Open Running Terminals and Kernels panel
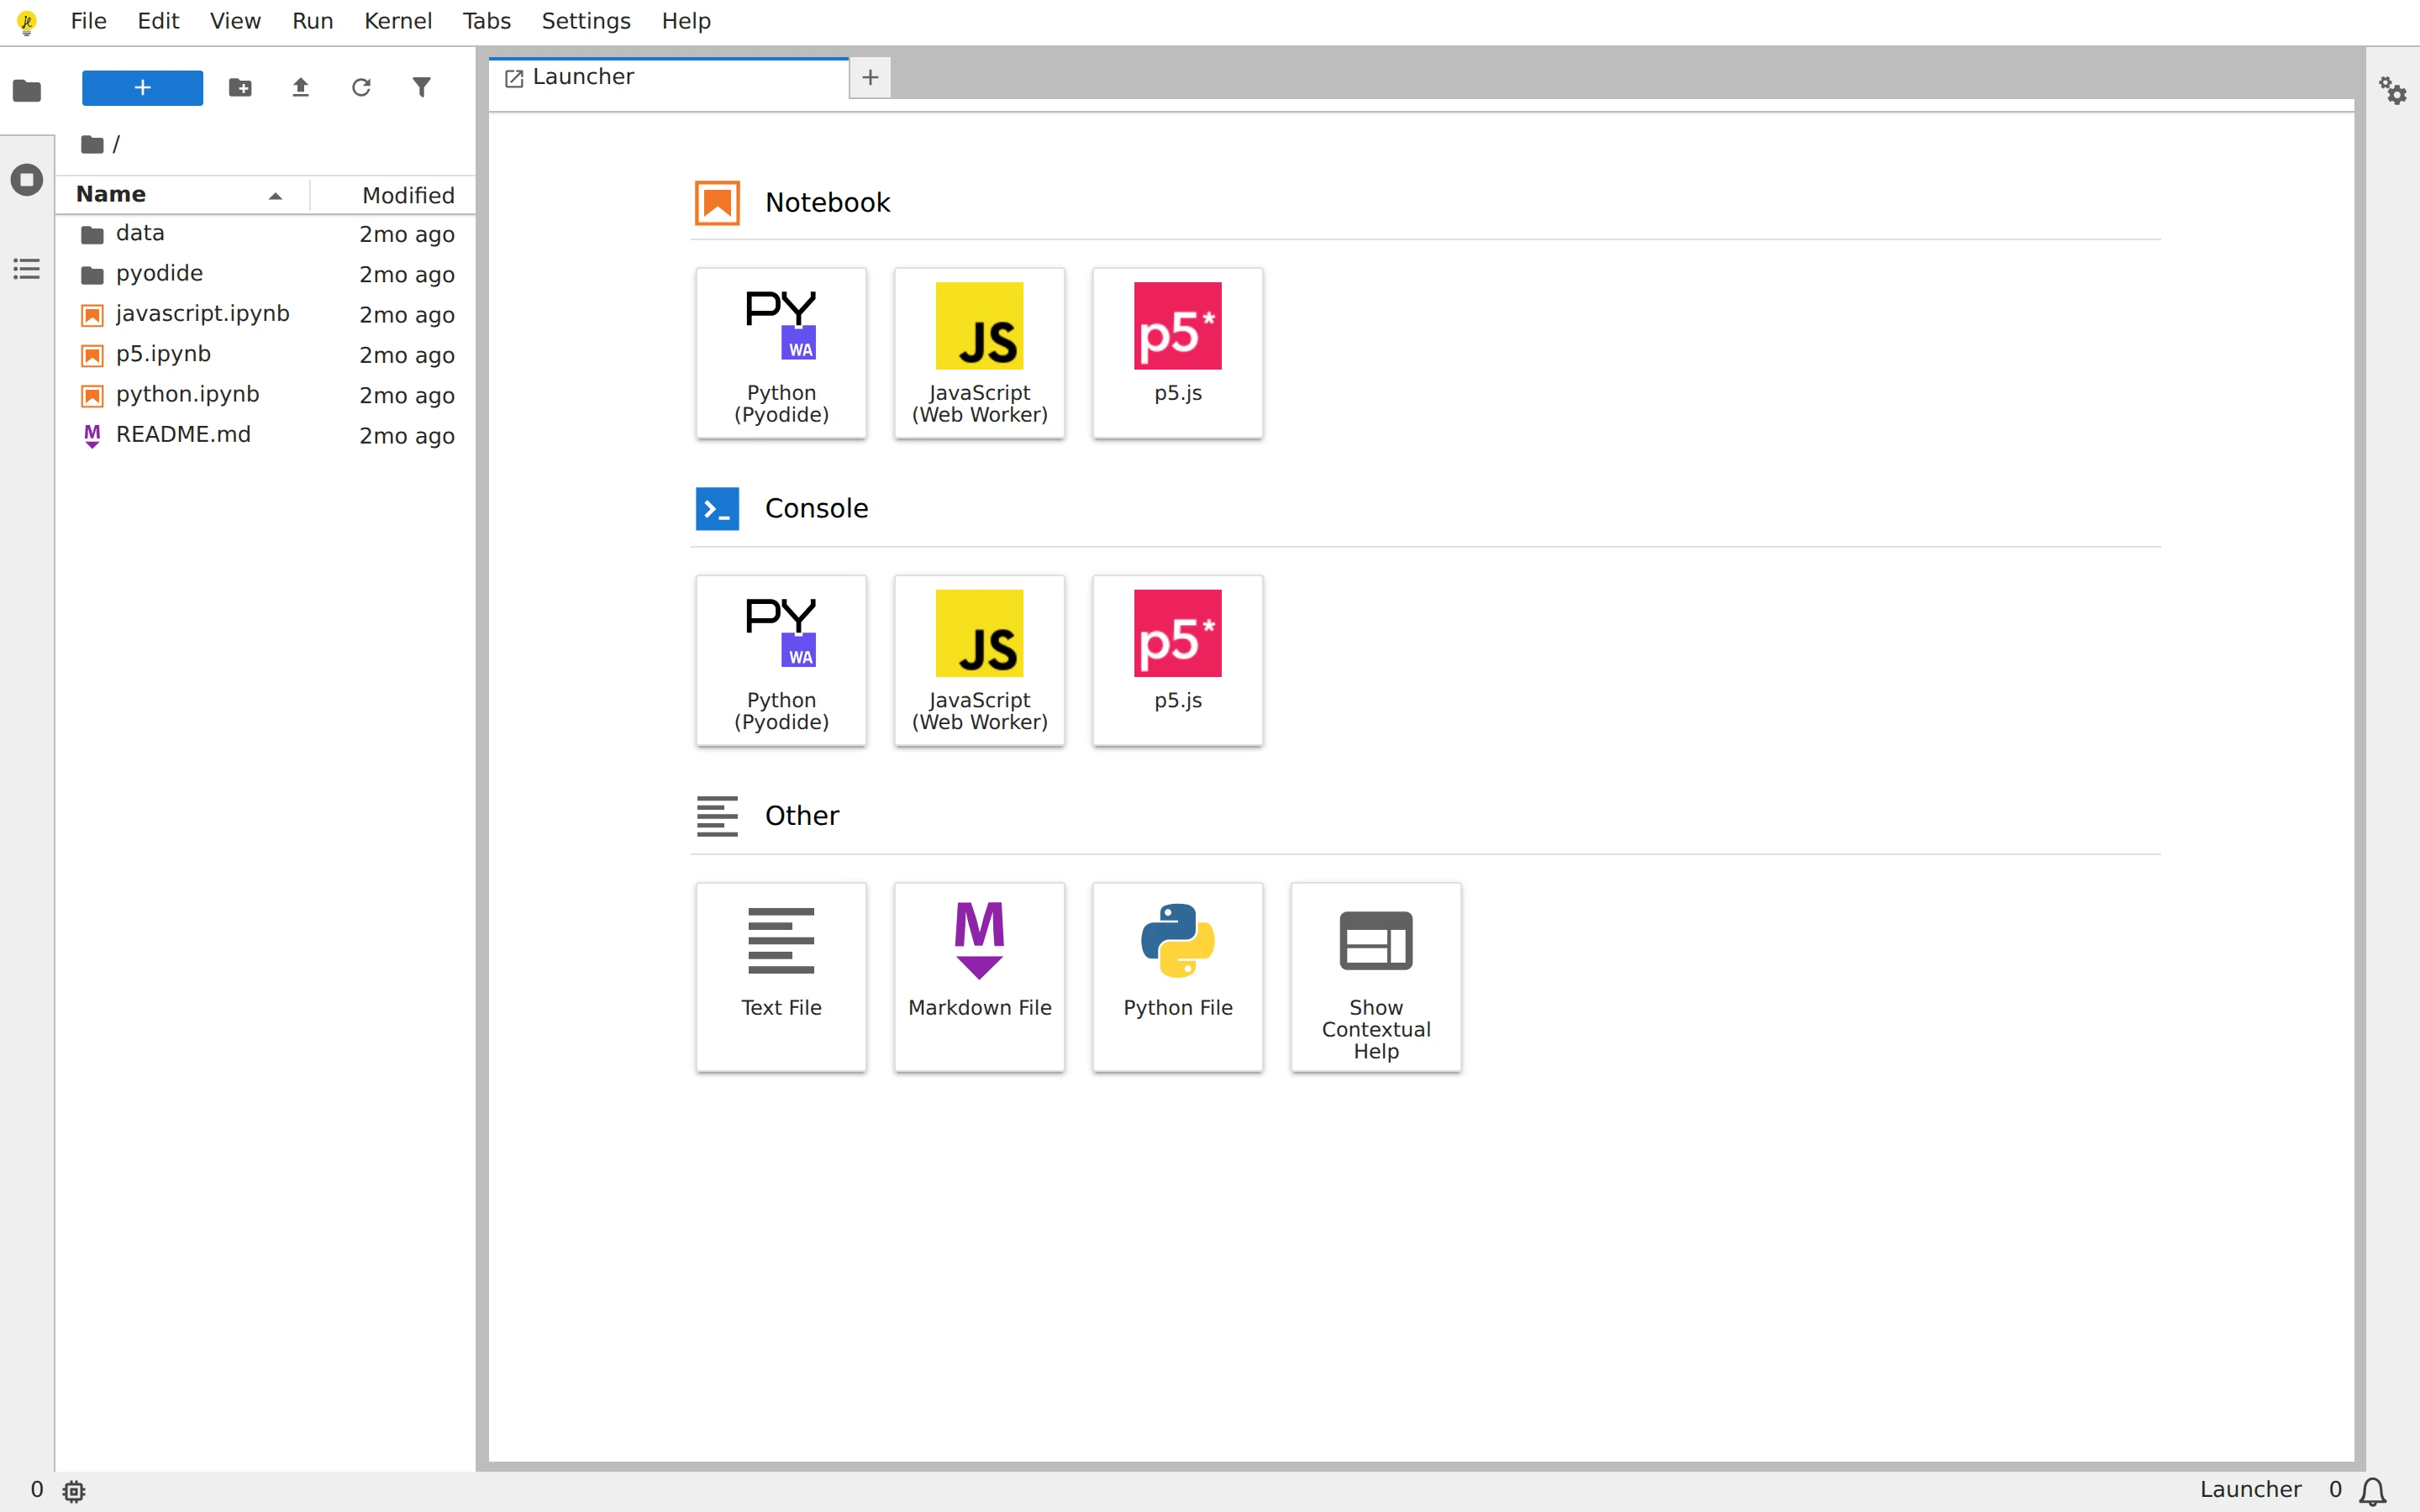2420x1512 pixels. (x=27, y=180)
